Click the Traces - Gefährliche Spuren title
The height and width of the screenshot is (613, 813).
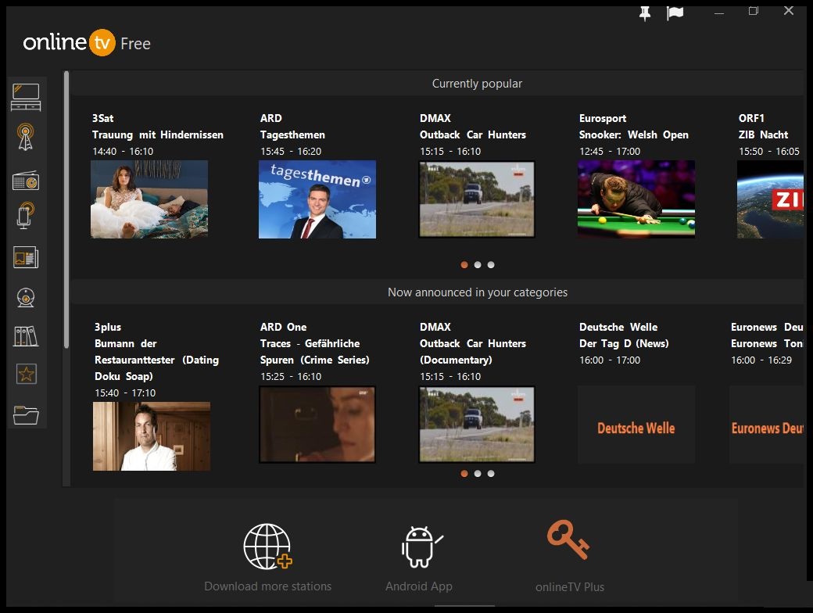[x=315, y=352]
